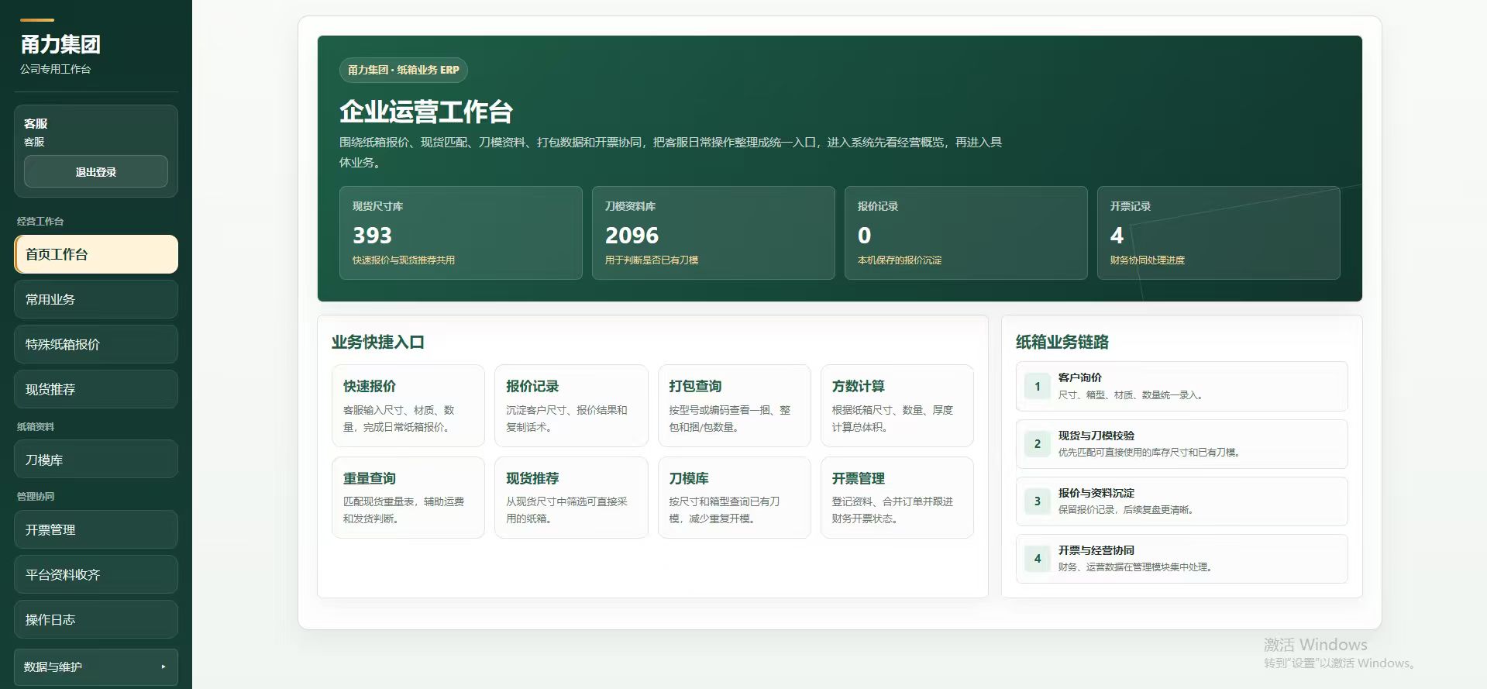Open the 现货推荐 shortcut card
This screenshot has width=1487, height=689.
tap(571, 498)
